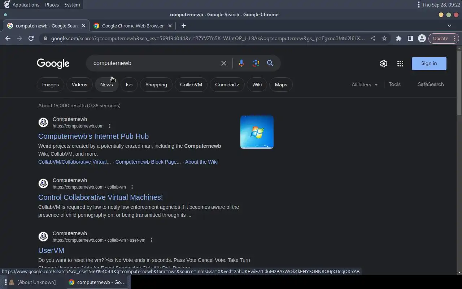Open the Chrome profile avatar
The height and width of the screenshot is (289, 462).
pyautogui.click(x=422, y=38)
